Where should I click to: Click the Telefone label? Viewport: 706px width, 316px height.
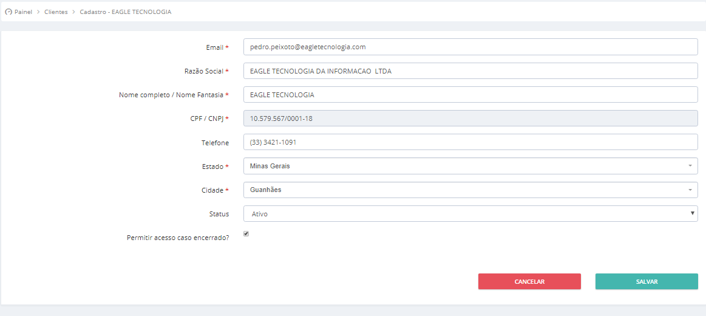tap(216, 143)
